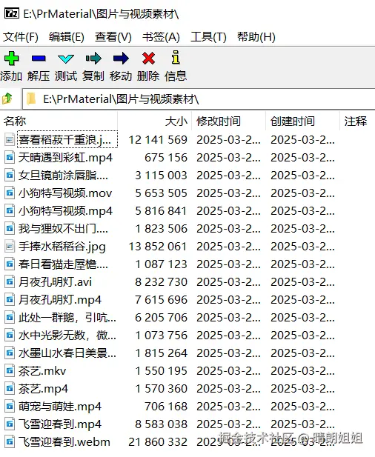Click the Move (移动) blue arrow icon
This screenshot has height=457, width=375.
[121, 59]
